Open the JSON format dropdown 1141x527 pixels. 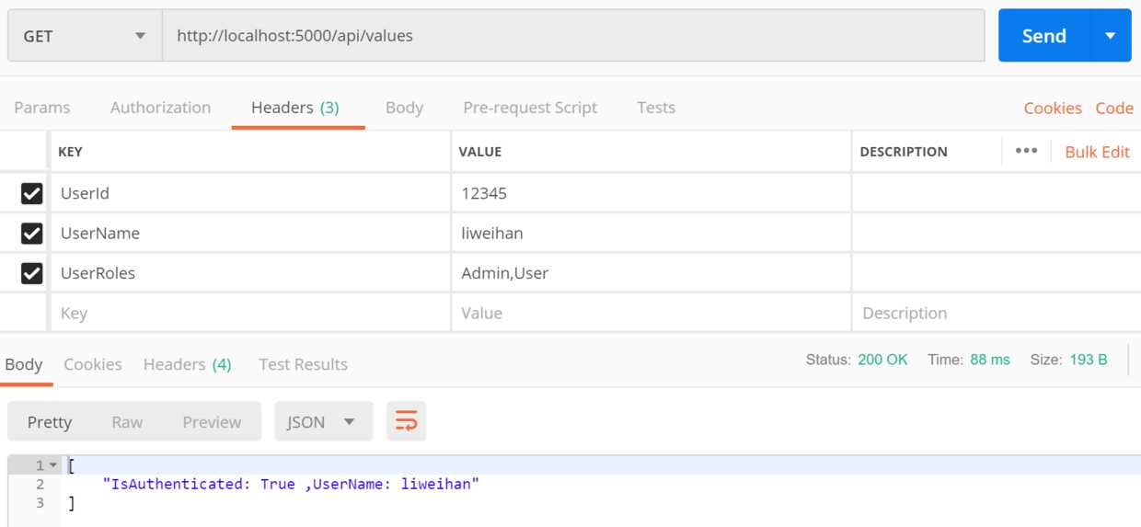[x=324, y=422]
